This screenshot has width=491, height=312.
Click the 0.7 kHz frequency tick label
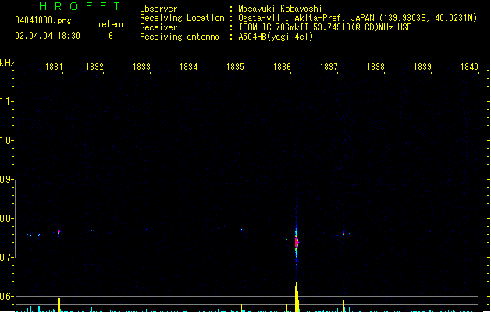5,257
